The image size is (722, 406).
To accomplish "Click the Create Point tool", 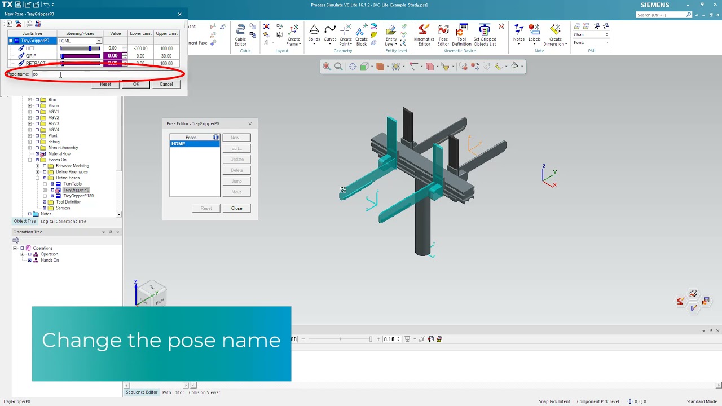I will click(x=346, y=35).
